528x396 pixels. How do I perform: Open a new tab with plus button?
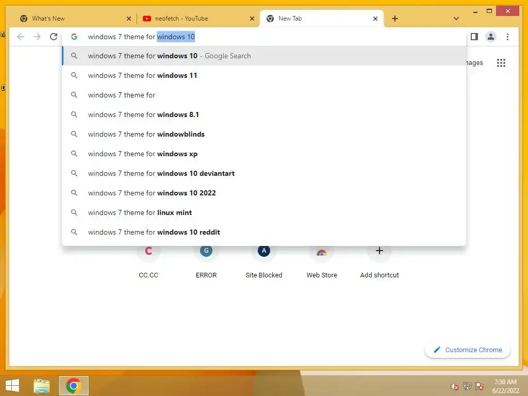point(394,19)
